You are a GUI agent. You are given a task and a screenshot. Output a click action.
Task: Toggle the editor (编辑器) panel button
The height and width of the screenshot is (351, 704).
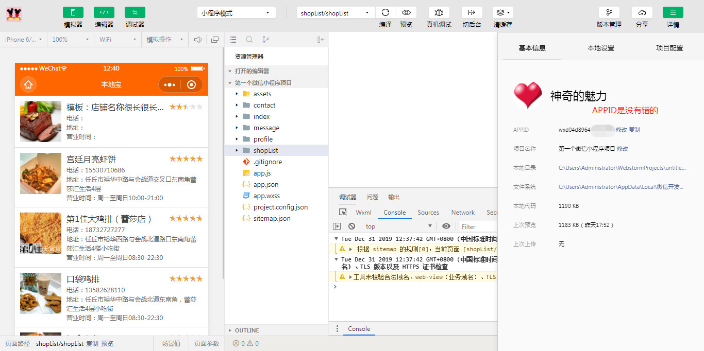click(104, 12)
